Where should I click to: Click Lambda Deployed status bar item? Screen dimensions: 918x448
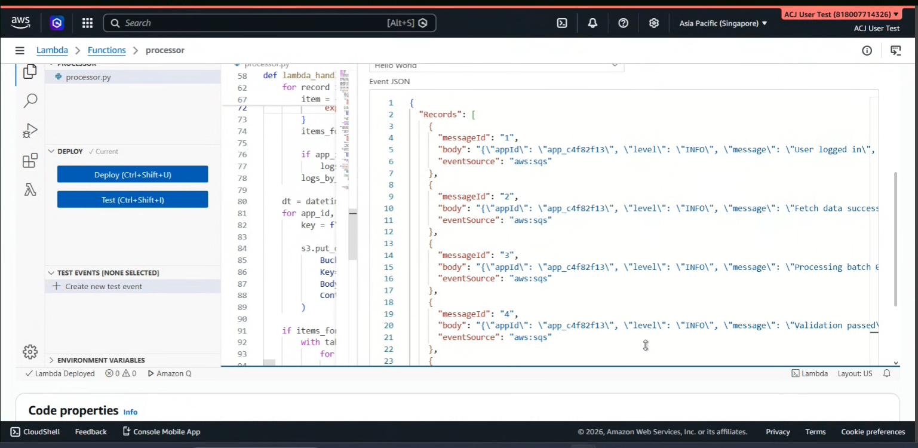pos(60,373)
